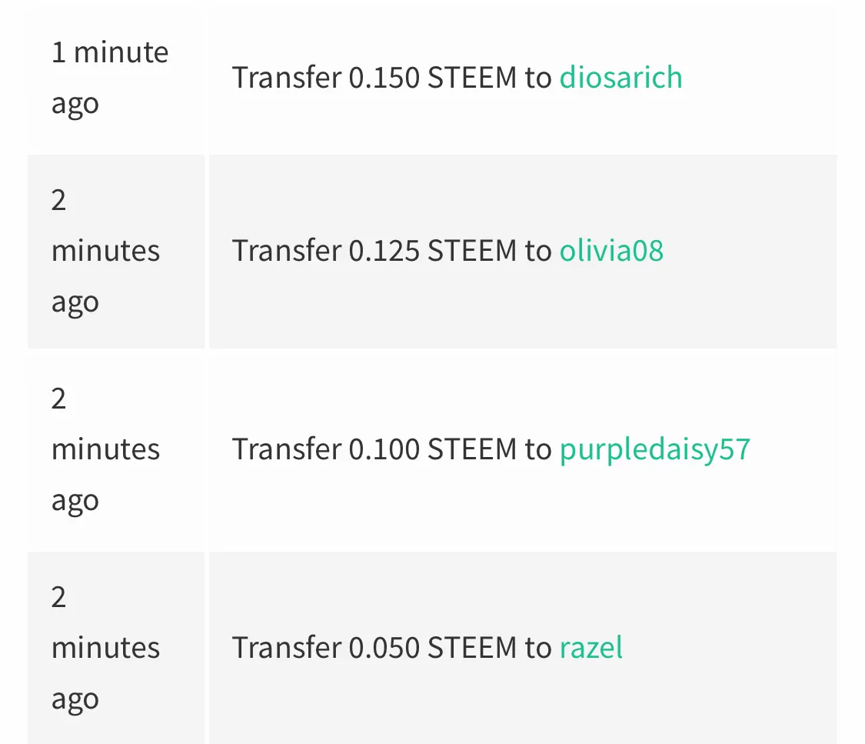The height and width of the screenshot is (744, 865).
Task: Click the timestamp beside the olivia08 transfer
Action: [105, 251]
